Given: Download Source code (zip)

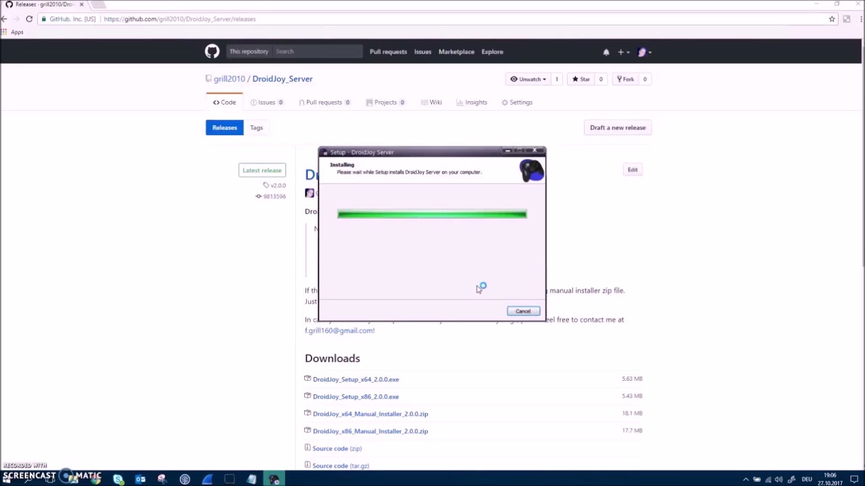Looking at the screenshot, I should click(337, 448).
